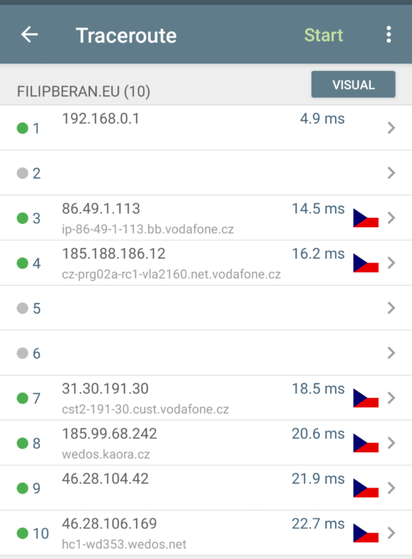Click the FILIPBERAN.EU (10) header
Screen dimensions: 412x559
point(83,91)
